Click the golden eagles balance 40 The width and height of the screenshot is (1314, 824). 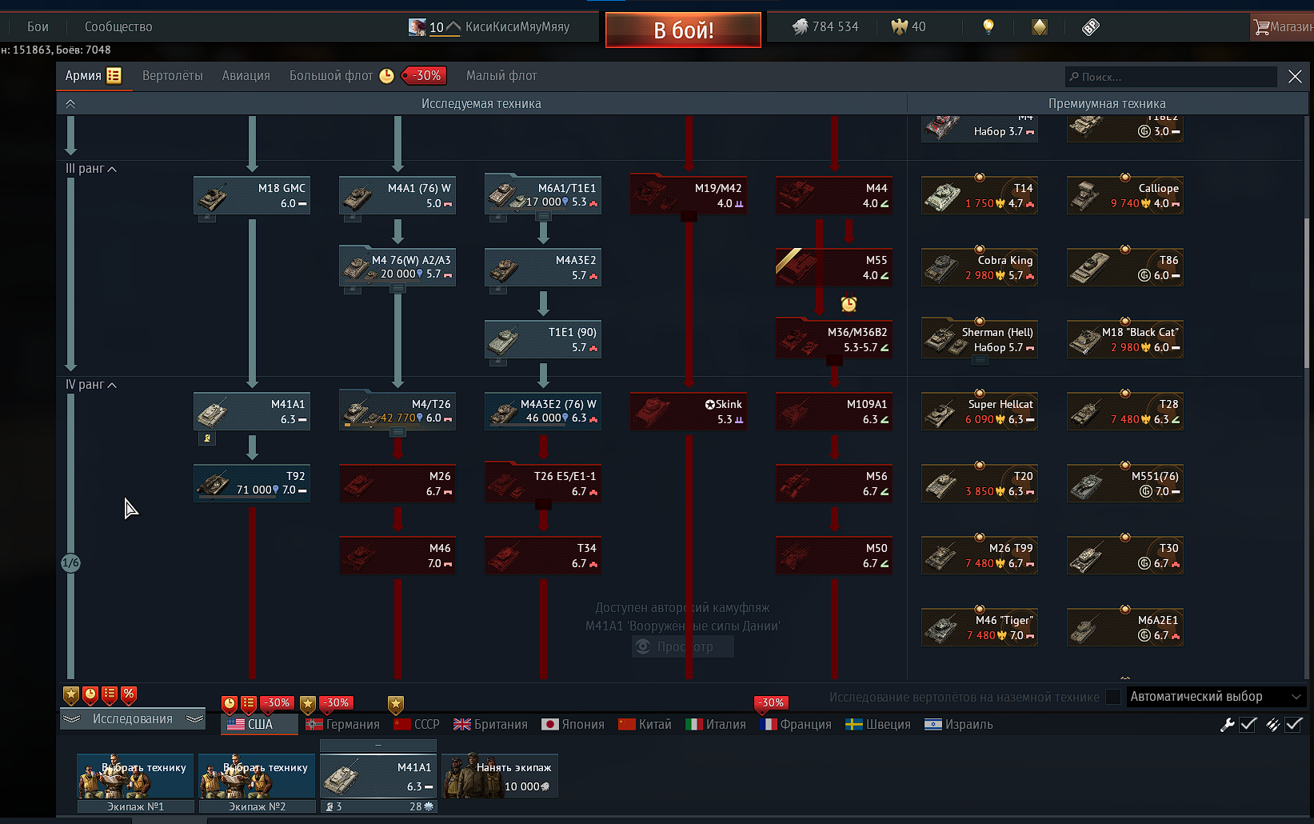tap(909, 26)
